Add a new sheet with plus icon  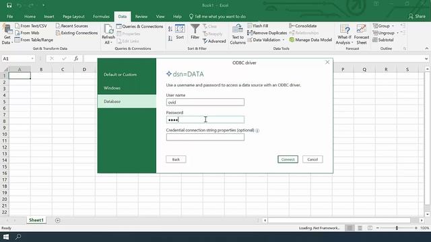coord(57,220)
